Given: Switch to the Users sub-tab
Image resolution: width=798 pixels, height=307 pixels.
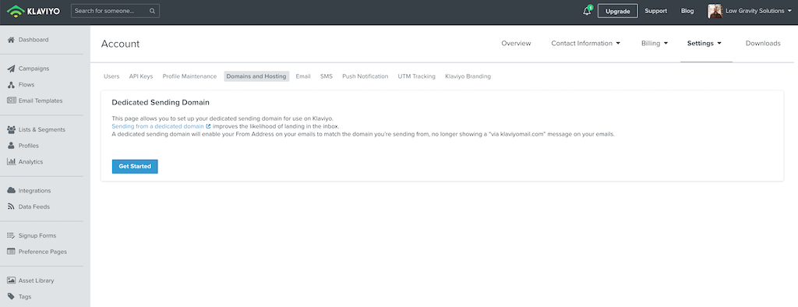Looking at the screenshot, I should coord(111,76).
